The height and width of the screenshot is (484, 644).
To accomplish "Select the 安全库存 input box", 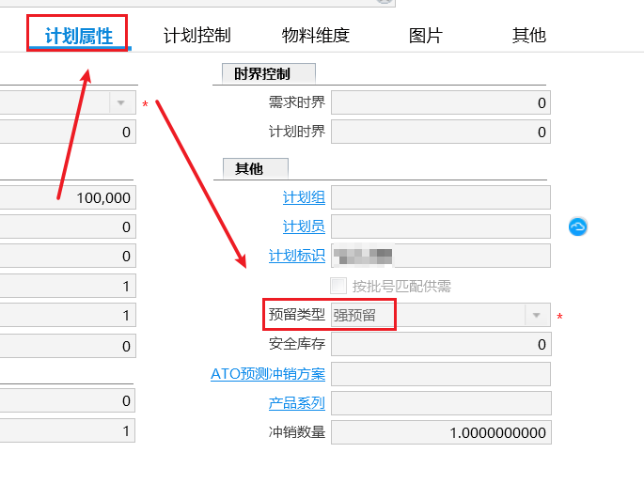I will click(x=440, y=345).
